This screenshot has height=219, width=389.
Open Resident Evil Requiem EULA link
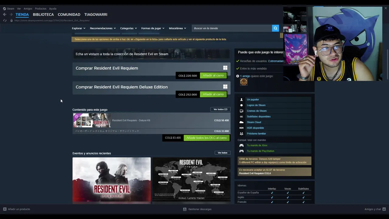[x=255, y=173]
